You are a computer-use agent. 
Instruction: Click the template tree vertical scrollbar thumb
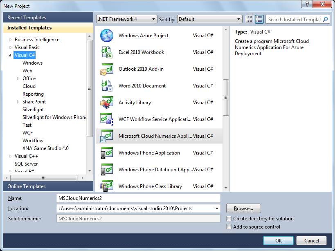[x=90, y=88]
